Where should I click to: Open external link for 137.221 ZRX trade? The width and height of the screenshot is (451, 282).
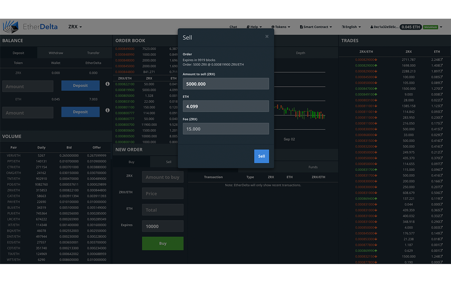click(441, 198)
